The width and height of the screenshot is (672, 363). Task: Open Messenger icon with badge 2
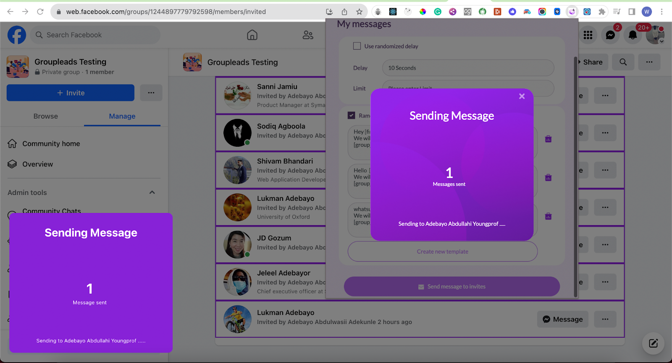(610, 35)
